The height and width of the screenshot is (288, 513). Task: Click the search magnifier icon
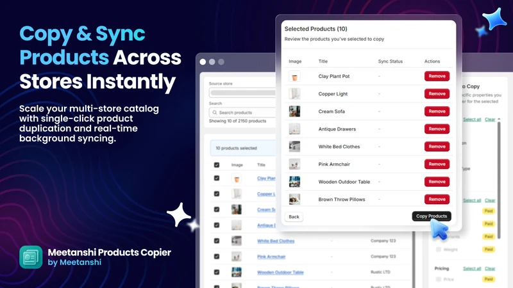215,113
